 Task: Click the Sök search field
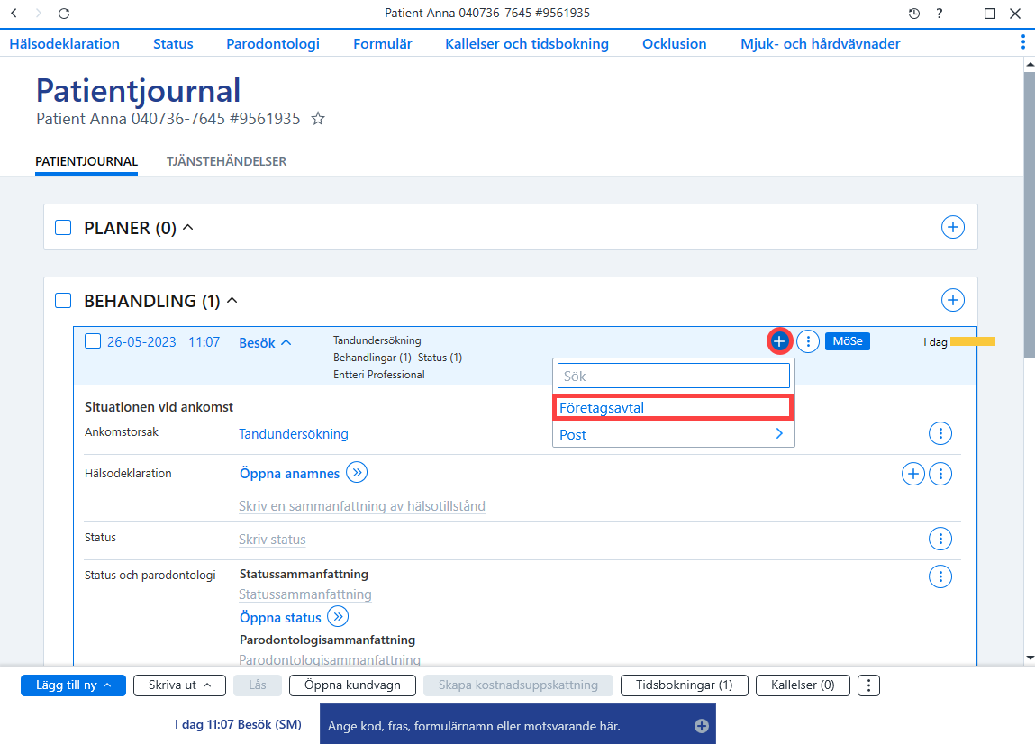(x=673, y=377)
